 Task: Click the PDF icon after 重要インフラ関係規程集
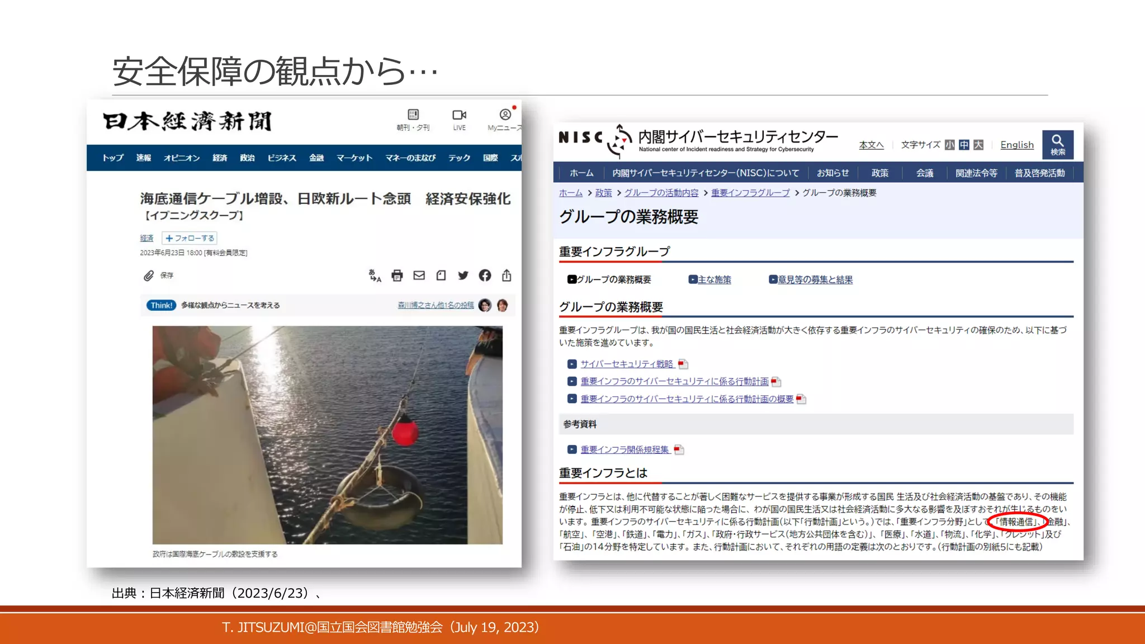[679, 450]
